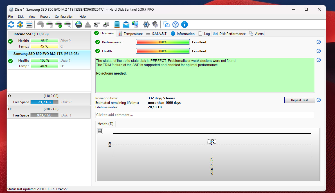Open the gear configuration icon

tap(146, 24)
